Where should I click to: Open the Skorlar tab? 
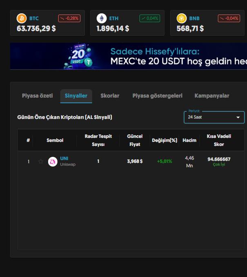(x=110, y=96)
